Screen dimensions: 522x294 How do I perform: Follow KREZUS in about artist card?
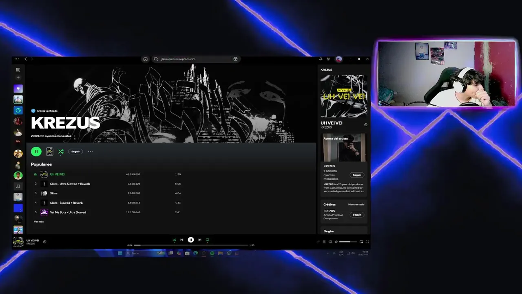point(357,175)
